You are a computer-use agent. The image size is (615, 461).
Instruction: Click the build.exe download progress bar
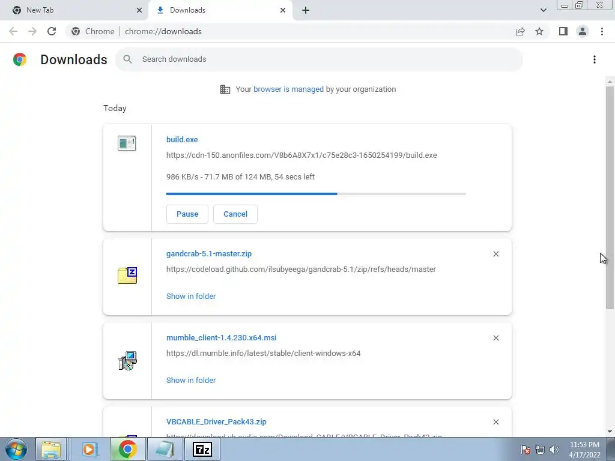click(316, 194)
